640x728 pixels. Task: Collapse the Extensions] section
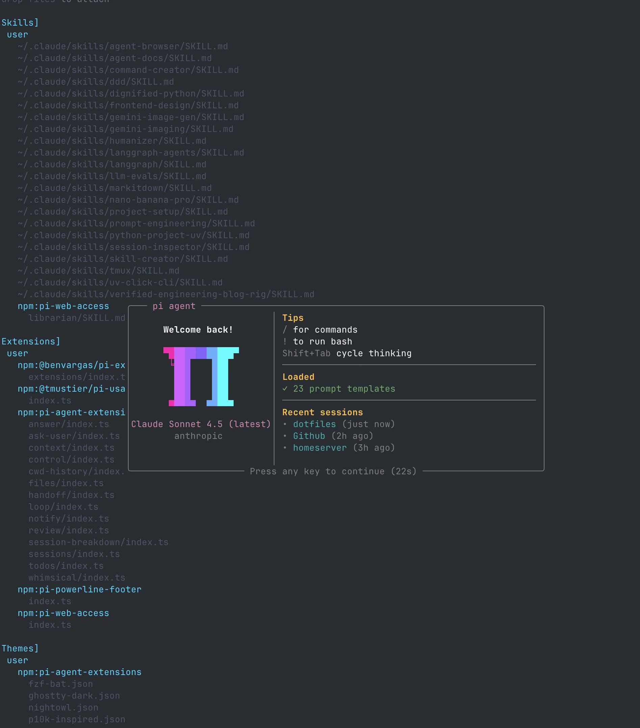click(x=31, y=341)
